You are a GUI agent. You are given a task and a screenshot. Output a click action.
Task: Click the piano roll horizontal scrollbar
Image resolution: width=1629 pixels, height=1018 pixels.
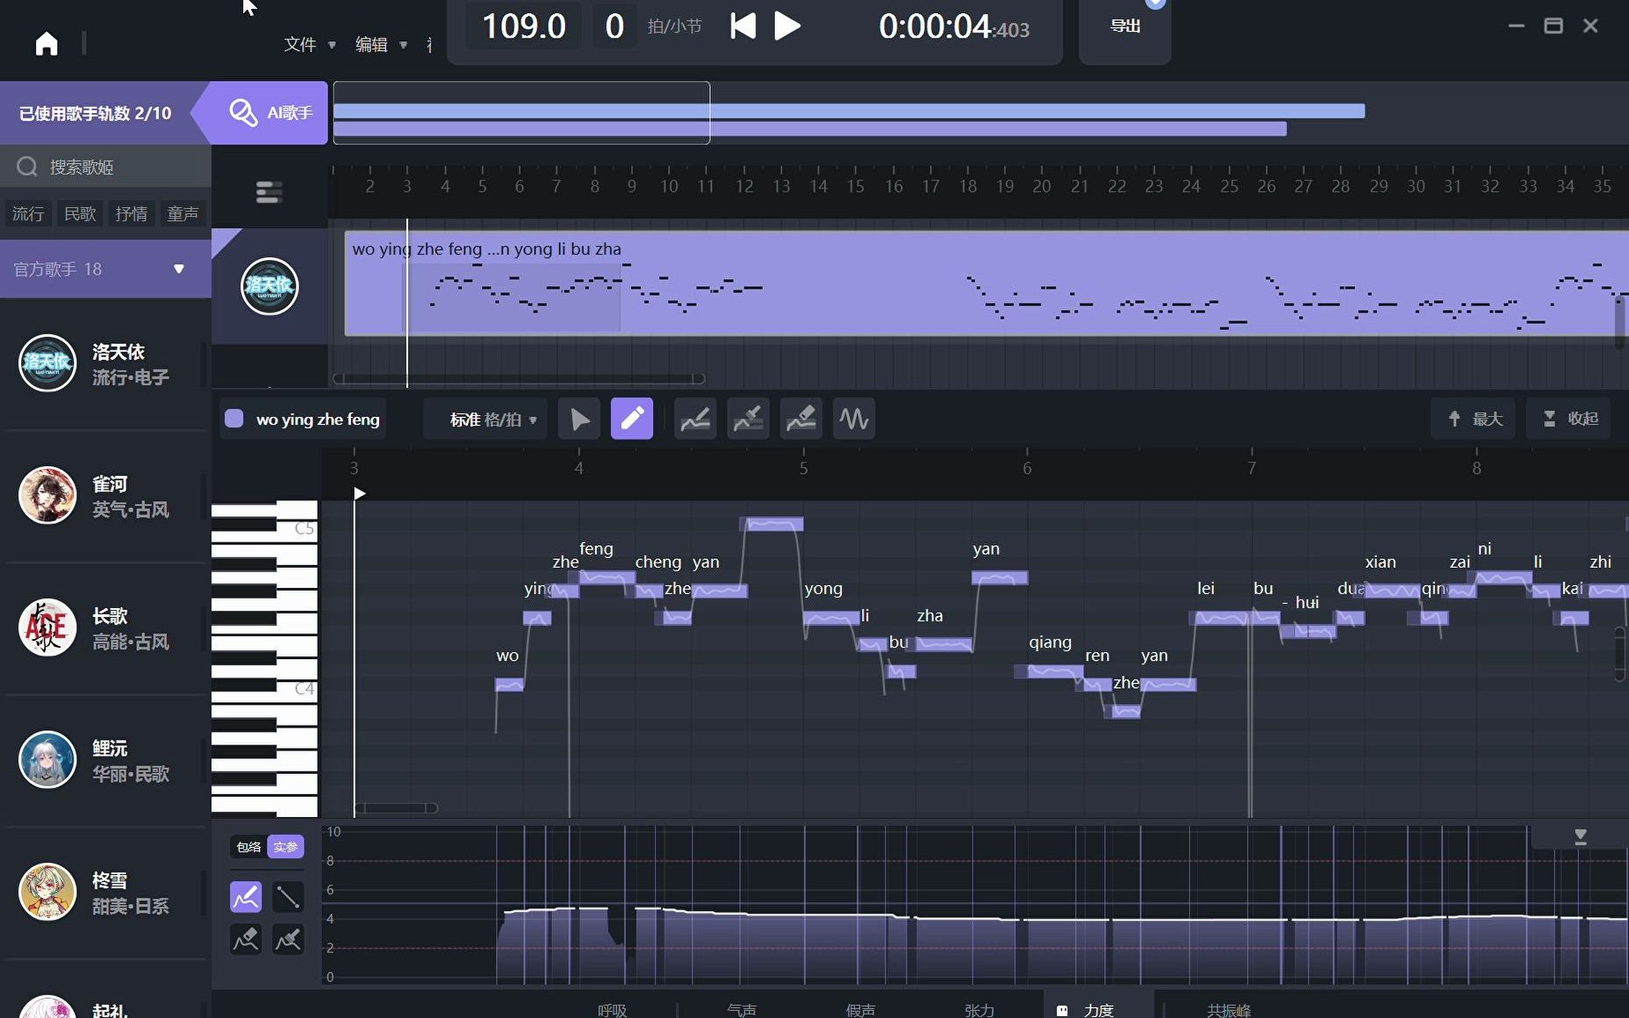click(x=396, y=807)
